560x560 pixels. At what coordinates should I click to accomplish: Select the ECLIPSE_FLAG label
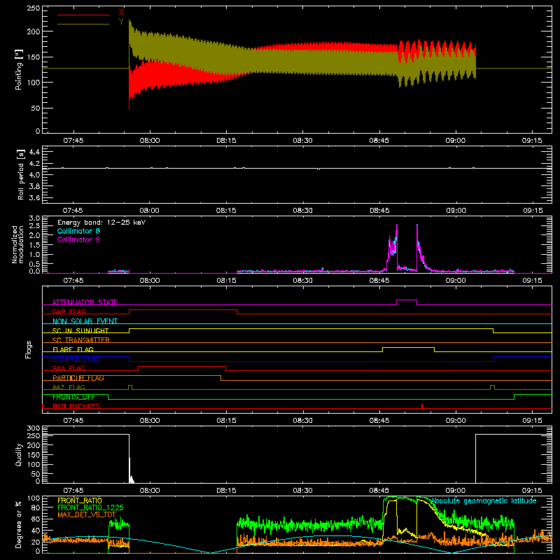pos(76,359)
